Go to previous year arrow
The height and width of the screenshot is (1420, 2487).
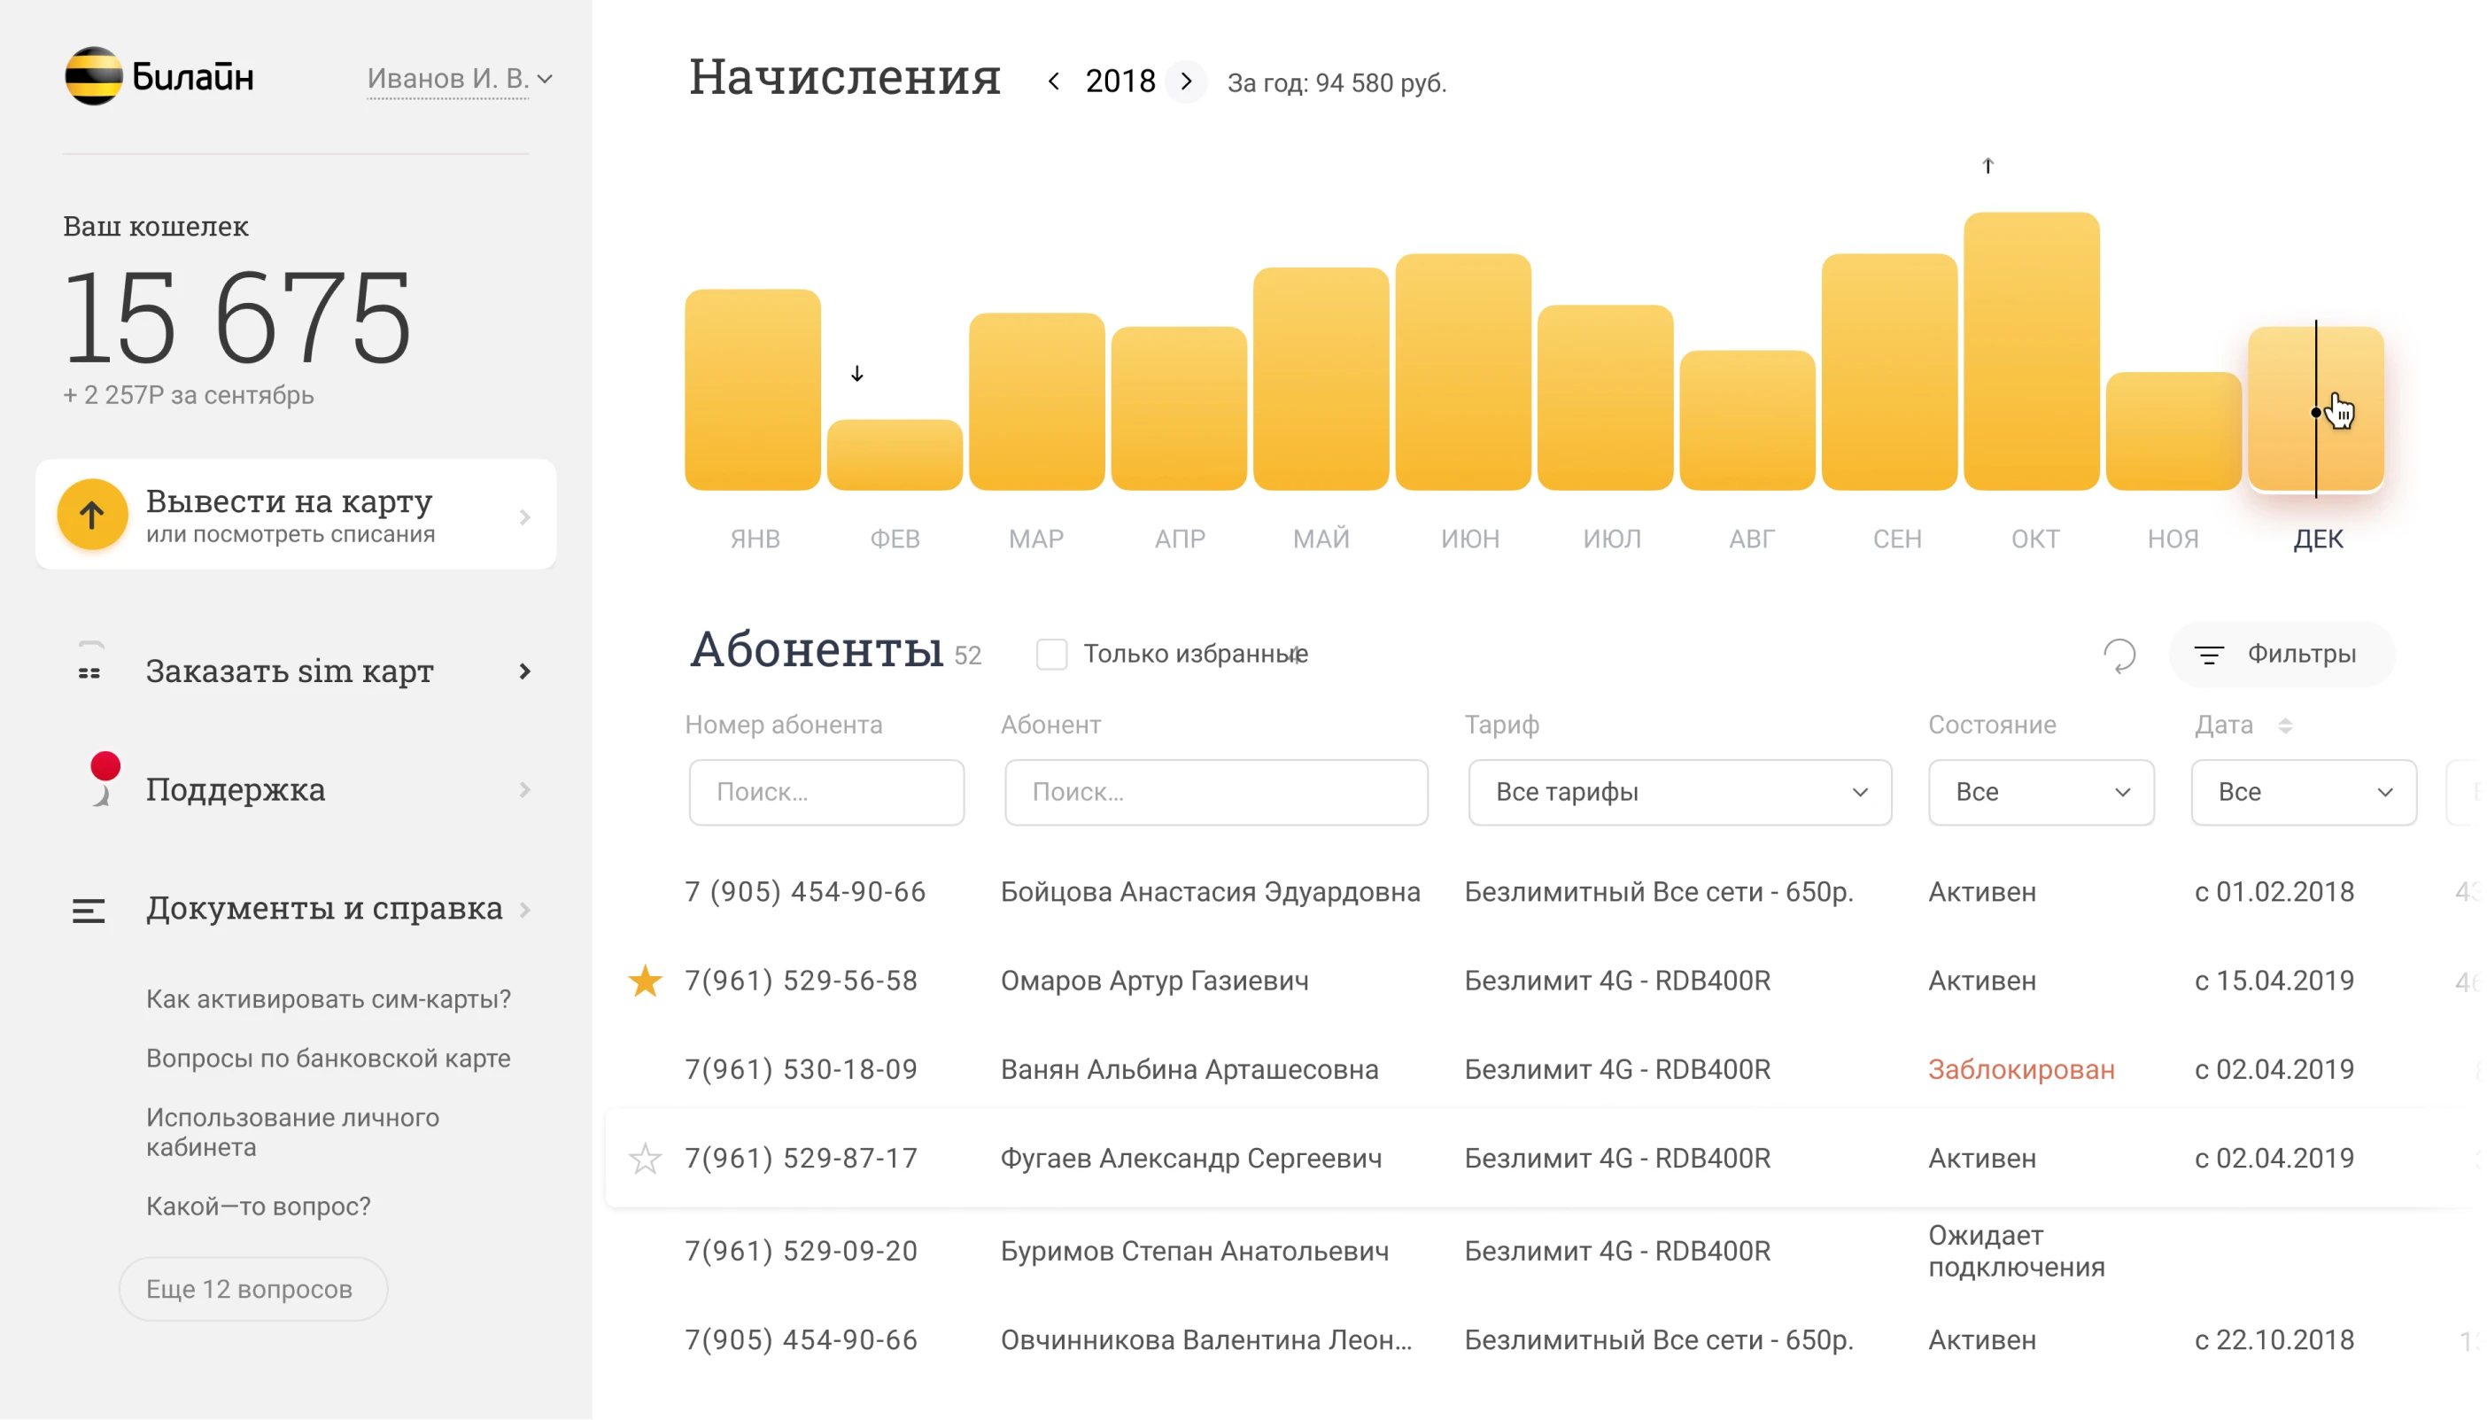(1054, 81)
